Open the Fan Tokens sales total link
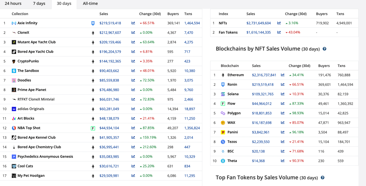The height and width of the screenshot is (186, 366). (x=258, y=32)
